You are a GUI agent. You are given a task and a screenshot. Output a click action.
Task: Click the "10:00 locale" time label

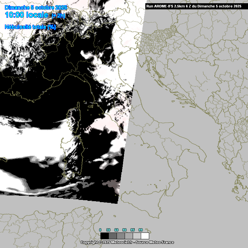(x=27, y=15)
